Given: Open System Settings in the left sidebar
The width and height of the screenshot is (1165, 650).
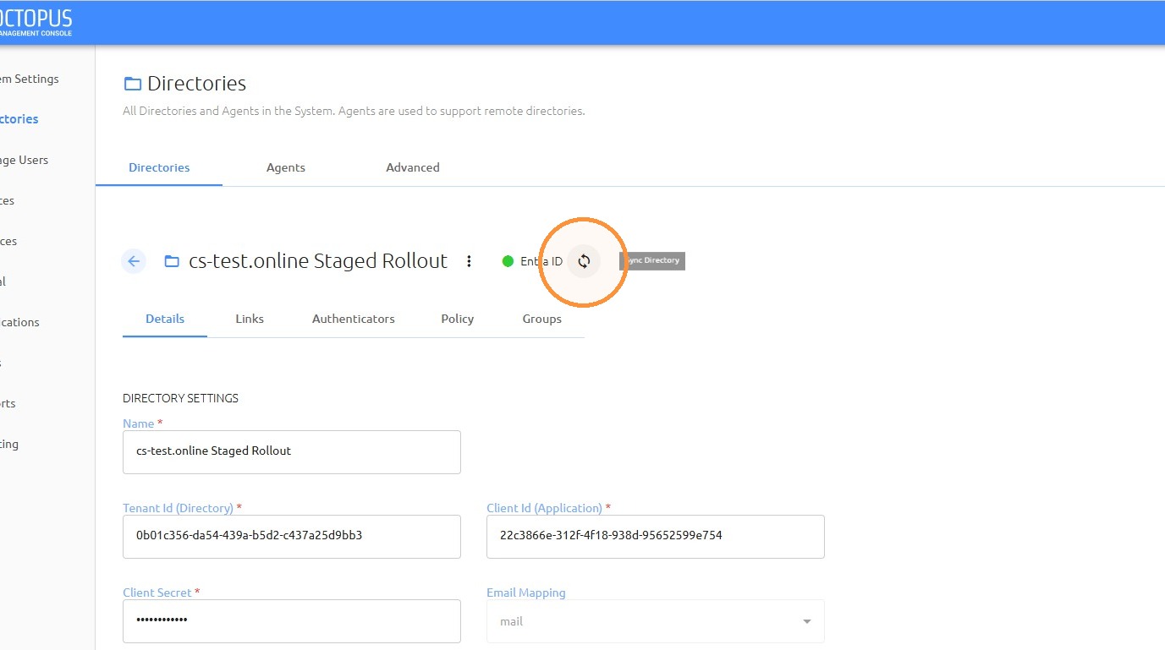Looking at the screenshot, I should [x=30, y=79].
